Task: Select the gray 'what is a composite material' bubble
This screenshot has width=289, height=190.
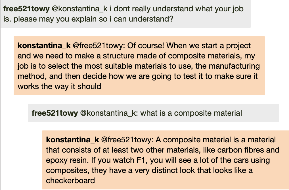Action: point(153,113)
